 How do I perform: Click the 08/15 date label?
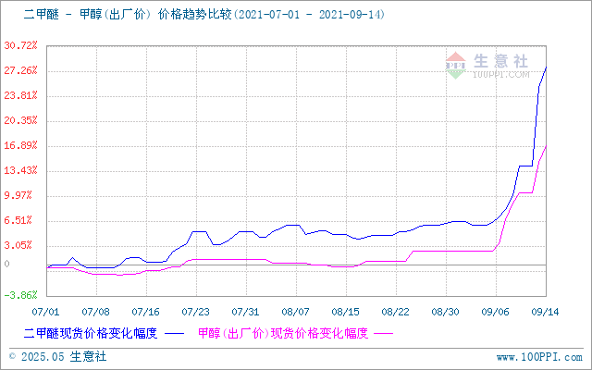click(x=345, y=312)
